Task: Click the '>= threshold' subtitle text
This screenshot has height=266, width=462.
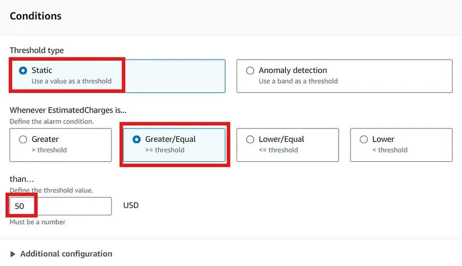Action: (x=165, y=150)
